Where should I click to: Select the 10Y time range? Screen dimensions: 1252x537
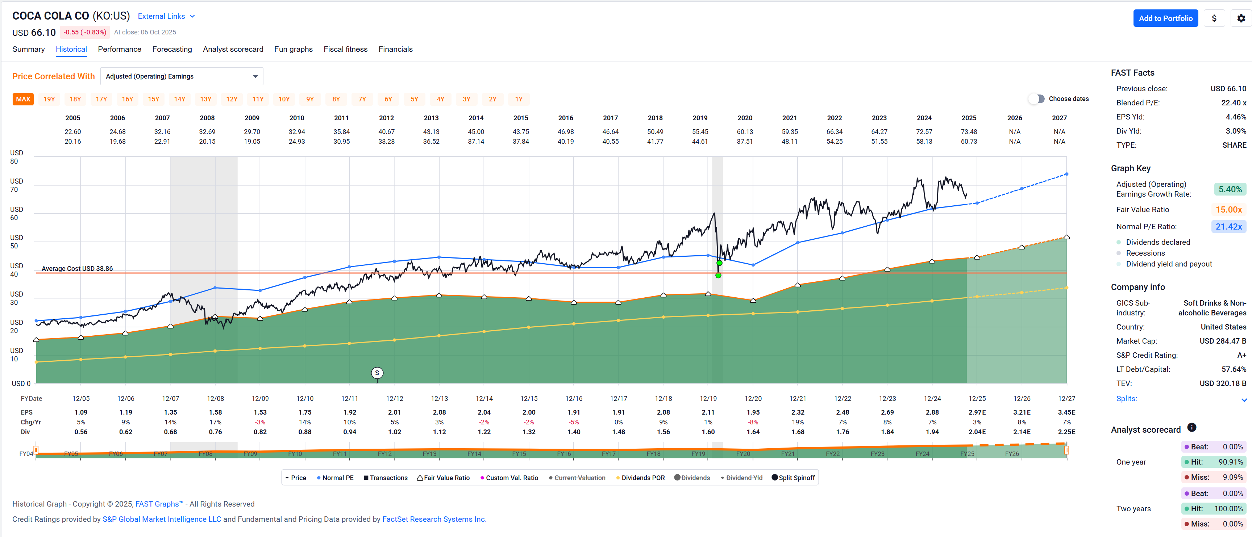(284, 99)
